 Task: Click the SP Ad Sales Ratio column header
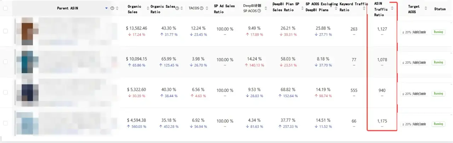224,9
